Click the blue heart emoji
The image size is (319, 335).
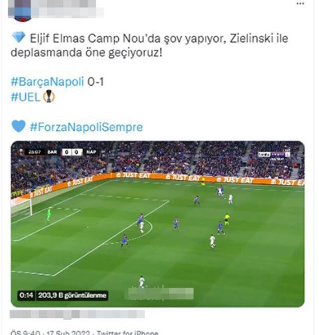coord(18,126)
